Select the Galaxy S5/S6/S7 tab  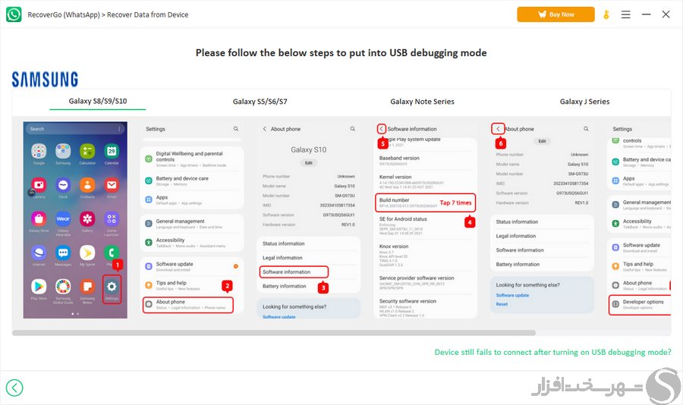260,102
